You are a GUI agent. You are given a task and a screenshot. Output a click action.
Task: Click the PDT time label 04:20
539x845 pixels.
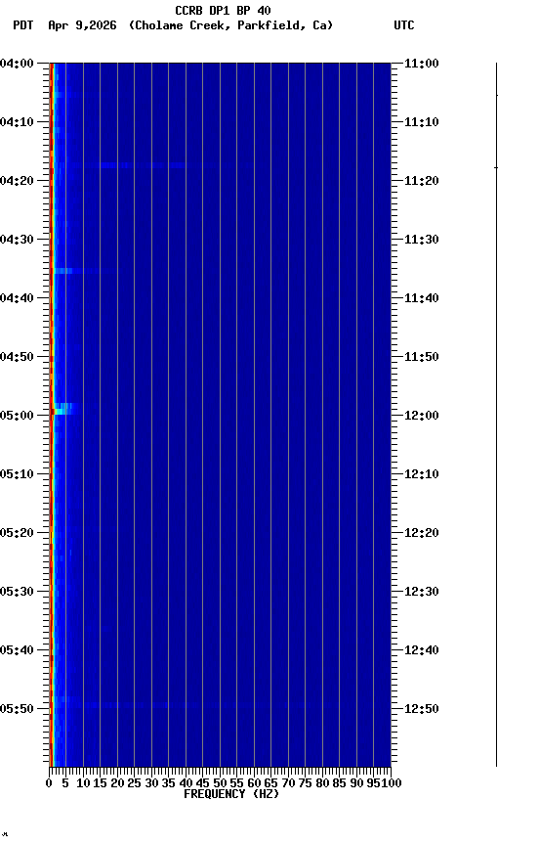tap(17, 181)
